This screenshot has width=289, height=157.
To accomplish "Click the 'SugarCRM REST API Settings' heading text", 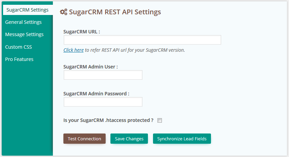I will pyautogui.click(x=115, y=12).
